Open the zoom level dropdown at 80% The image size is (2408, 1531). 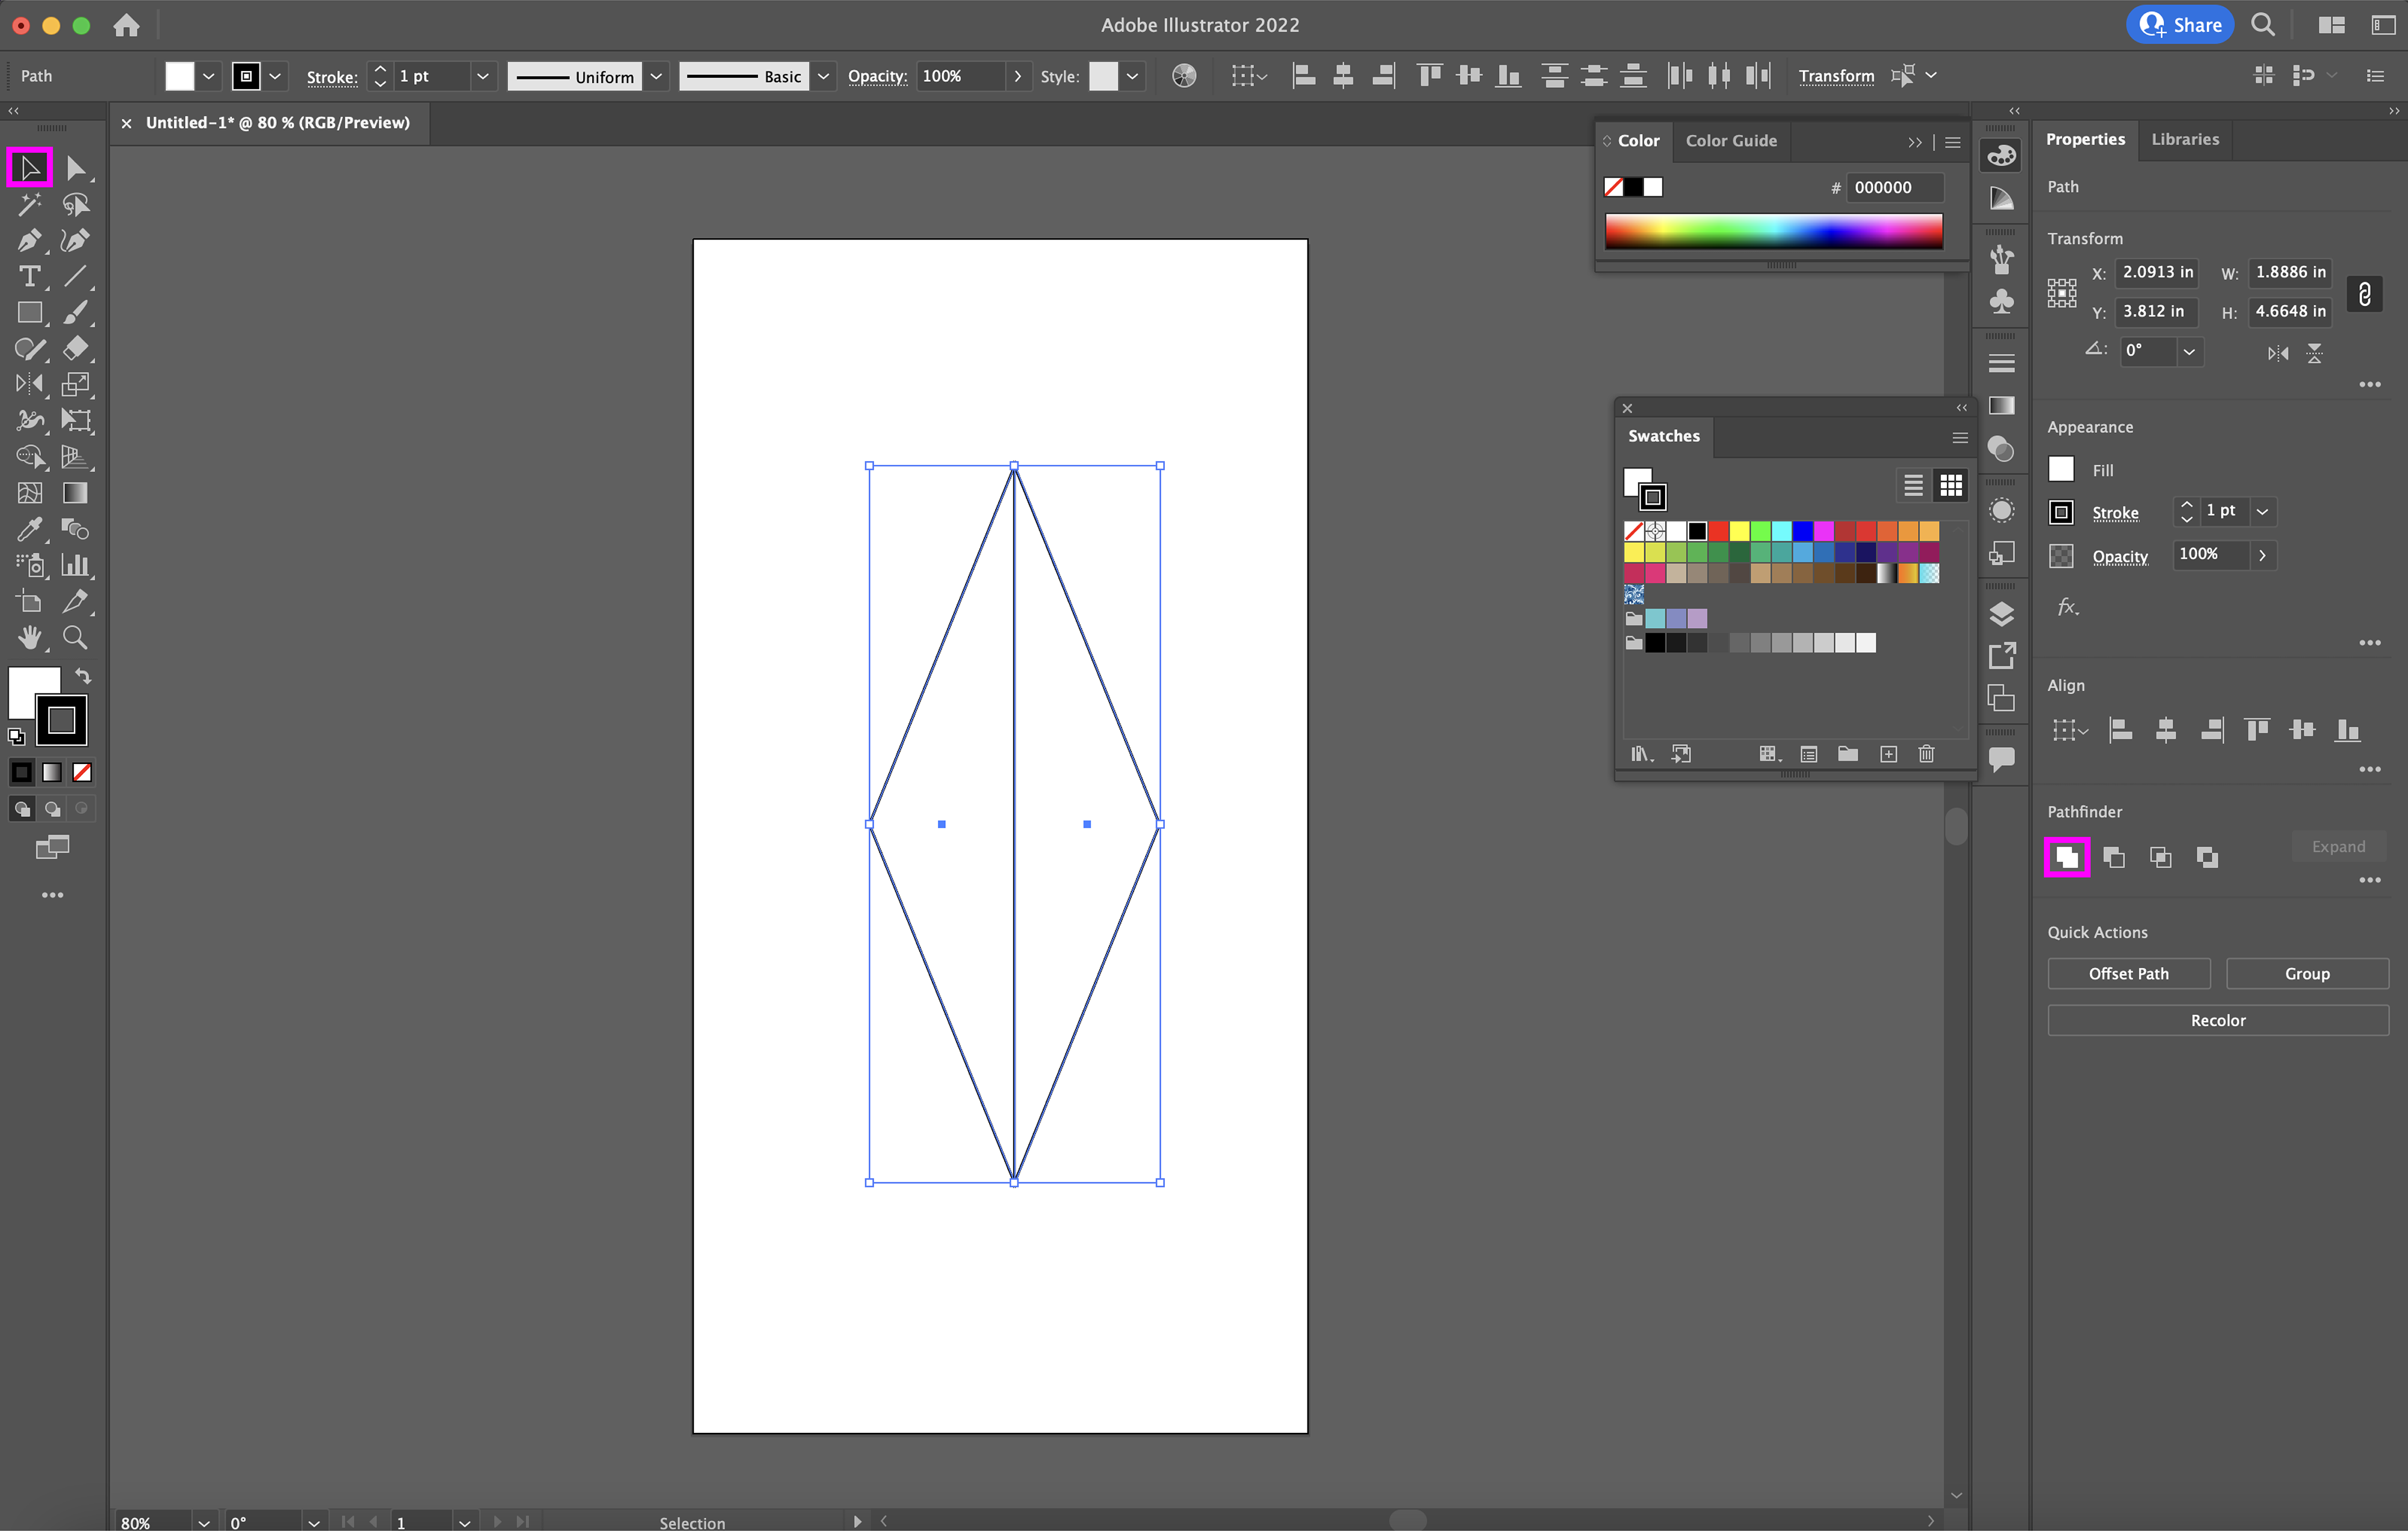pos(203,1521)
